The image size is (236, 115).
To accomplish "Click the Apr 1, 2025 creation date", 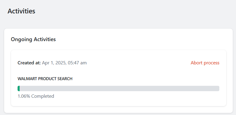I will coord(54,63).
